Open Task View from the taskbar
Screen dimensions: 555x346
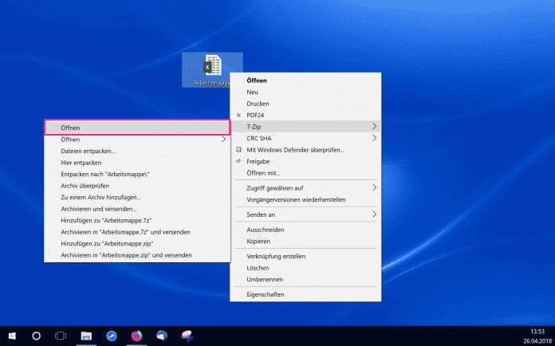click(61, 336)
